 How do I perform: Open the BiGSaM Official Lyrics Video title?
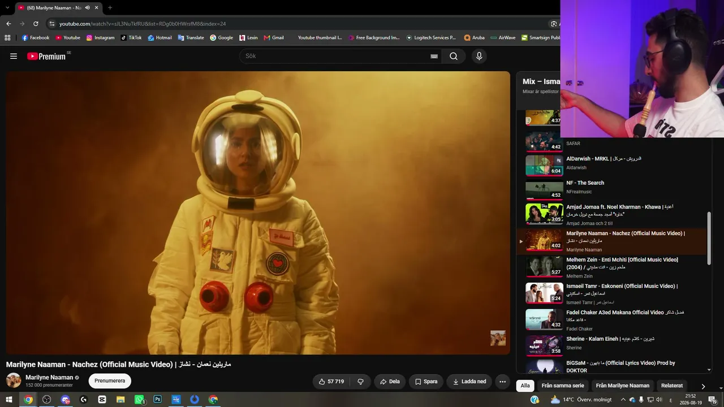620,366
